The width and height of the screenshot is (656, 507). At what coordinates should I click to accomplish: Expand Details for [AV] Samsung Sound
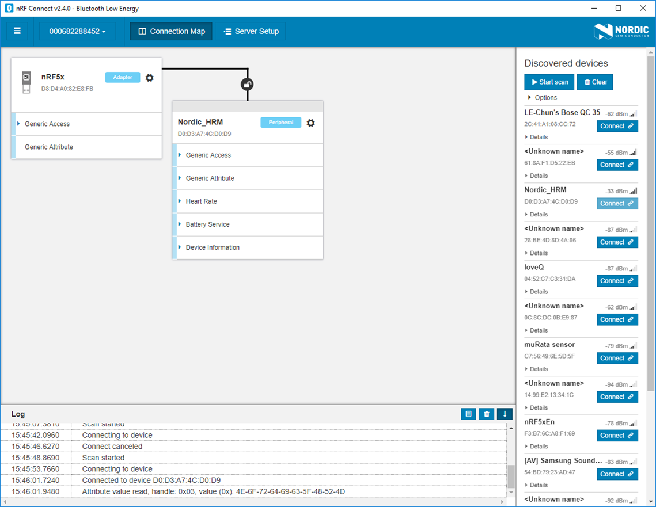pos(536,485)
